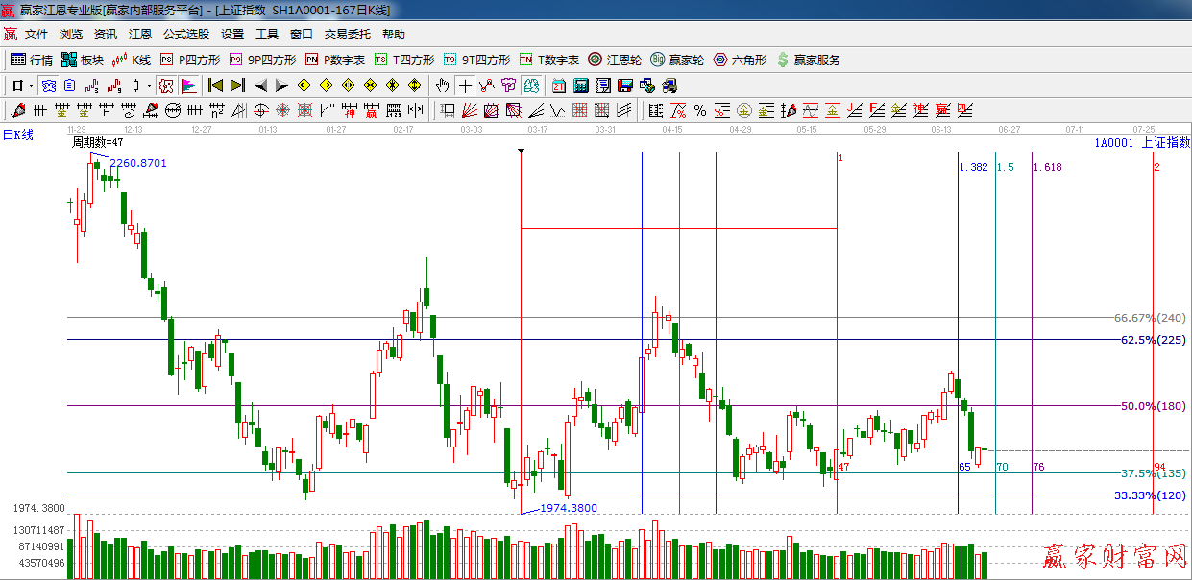Click the calendar icon showing 21
This screenshot has height=580, width=1192.
point(558,85)
